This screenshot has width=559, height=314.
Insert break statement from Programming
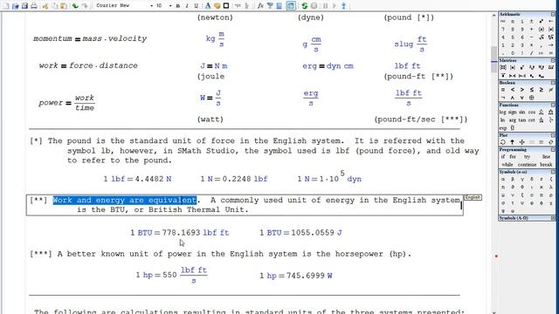tap(546, 165)
